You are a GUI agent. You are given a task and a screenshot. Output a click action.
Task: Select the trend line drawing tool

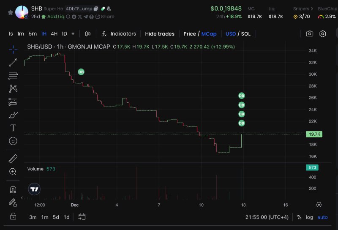13,63
